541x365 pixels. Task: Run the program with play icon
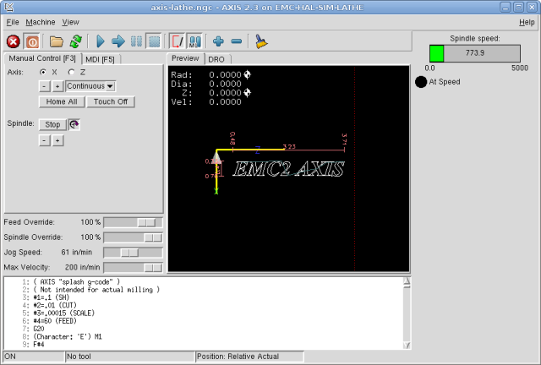[x=100, y=41]
